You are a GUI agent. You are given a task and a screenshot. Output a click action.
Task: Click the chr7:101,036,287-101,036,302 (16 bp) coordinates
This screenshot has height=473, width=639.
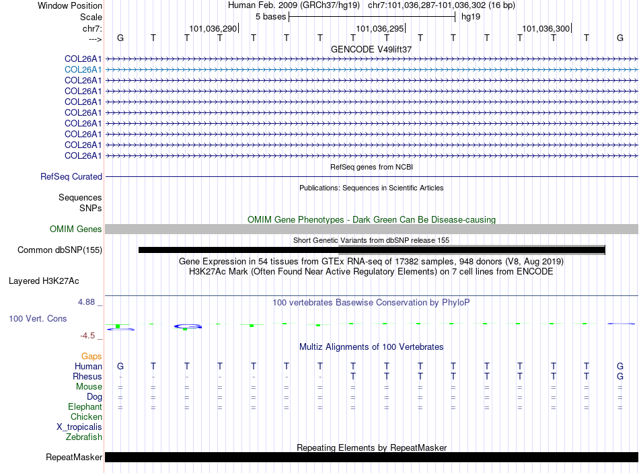click(441, 5)
